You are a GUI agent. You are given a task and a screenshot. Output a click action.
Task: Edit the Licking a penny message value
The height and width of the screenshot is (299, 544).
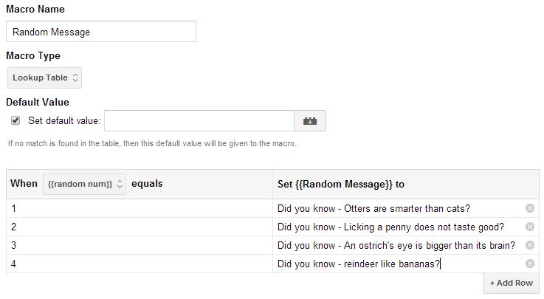coord(399,227)
